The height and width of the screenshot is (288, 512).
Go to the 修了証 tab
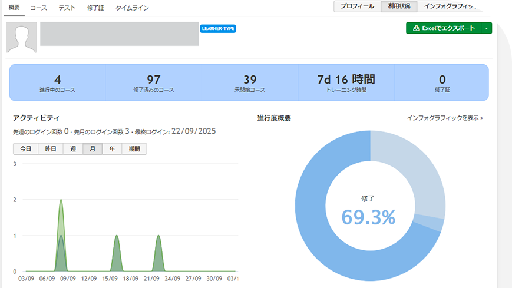[x=94, y=8]
